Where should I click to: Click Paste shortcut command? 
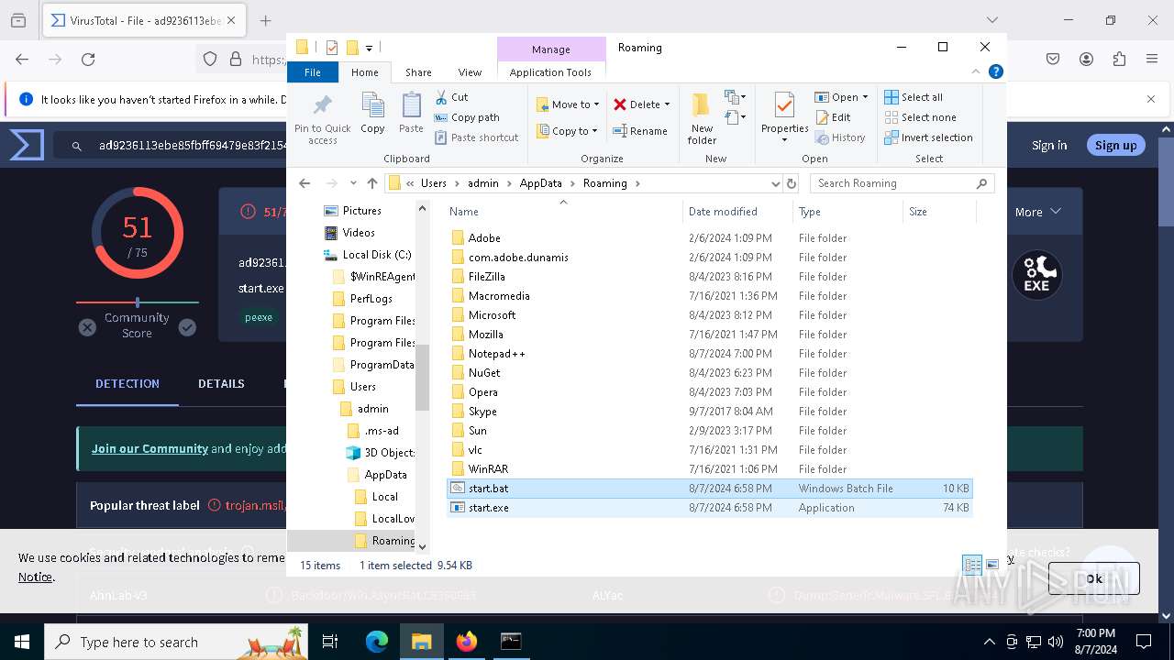click(x=476, y=137)
